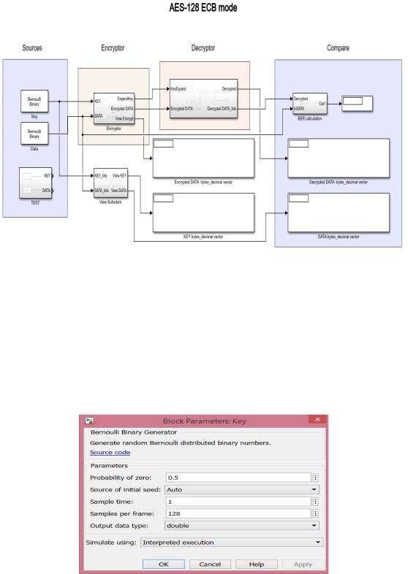408x574 pixels.
Task: Open options menu beside Sample time
Action: [x=315, y=502]
